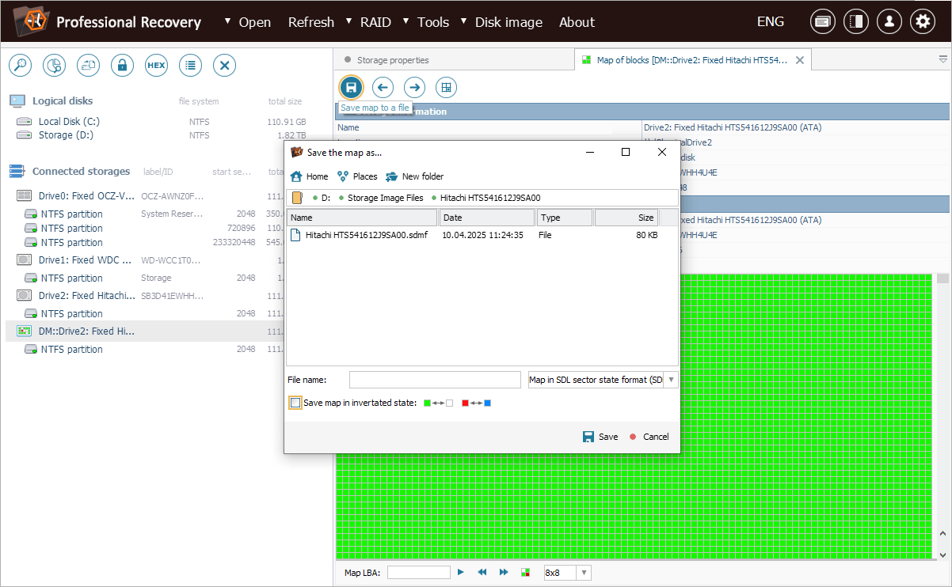Open the settings gear in the header

pyautogui.click(x=922, y=22)
